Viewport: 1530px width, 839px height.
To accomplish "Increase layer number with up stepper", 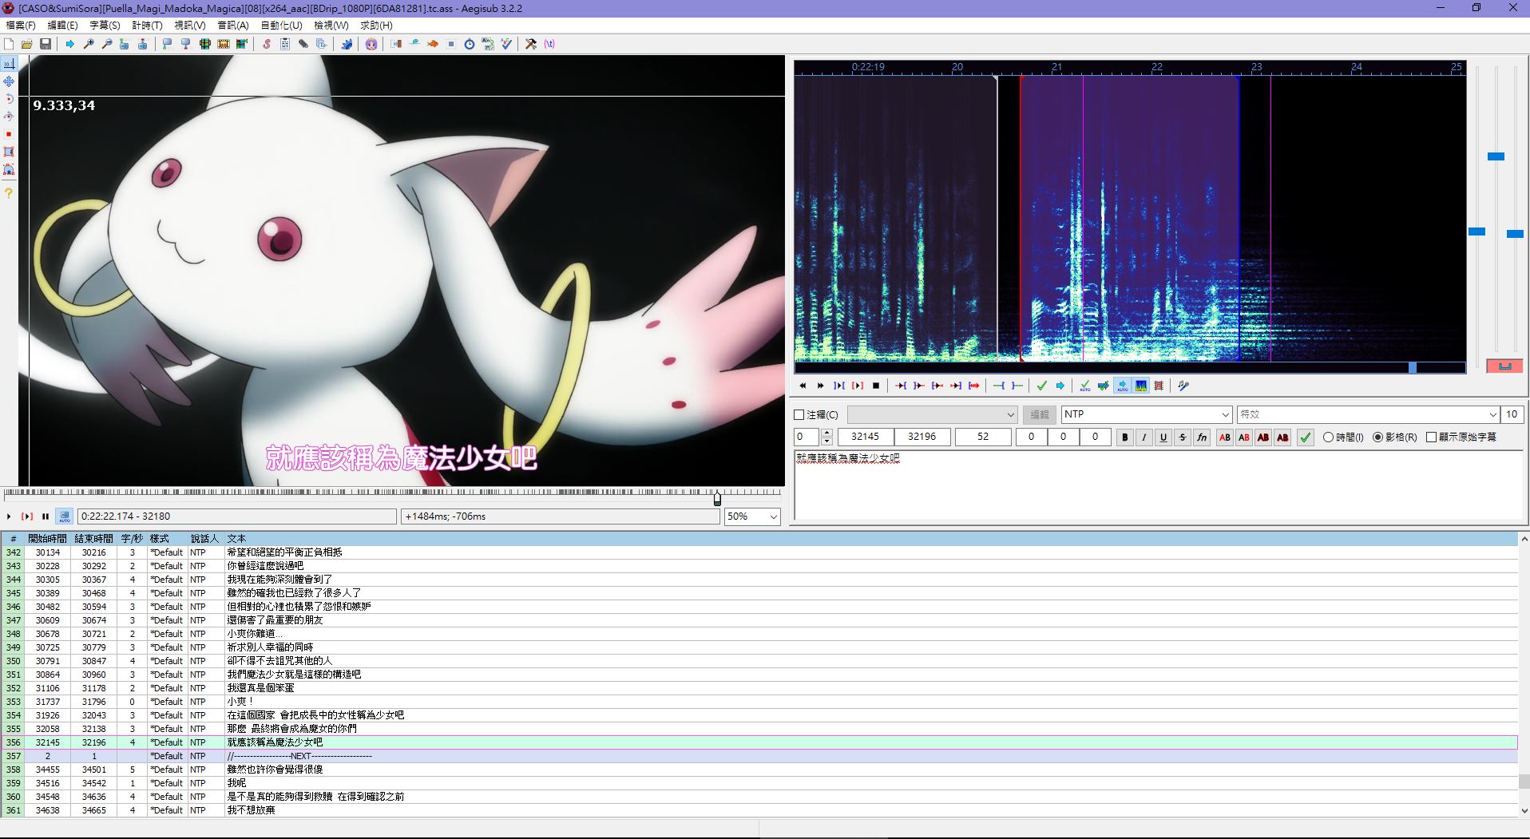I will point(826,433).
